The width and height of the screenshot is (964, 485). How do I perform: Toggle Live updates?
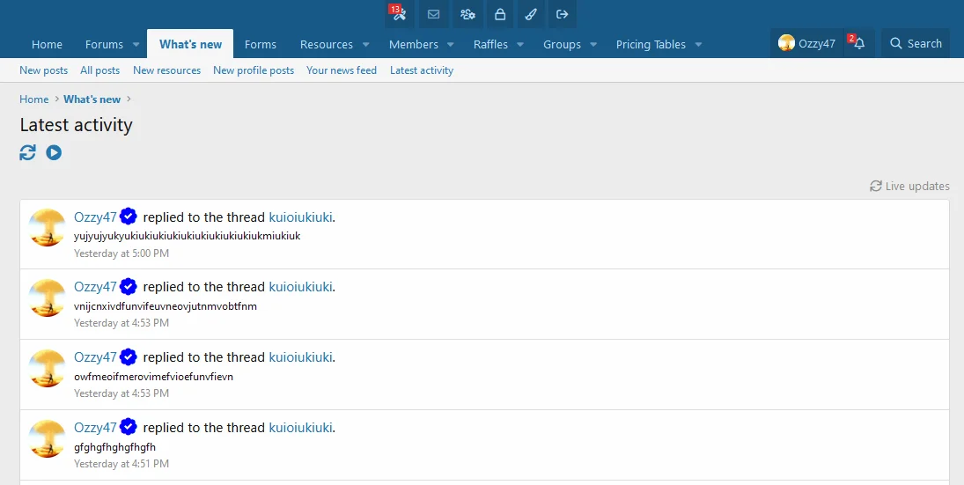point(909,186)
